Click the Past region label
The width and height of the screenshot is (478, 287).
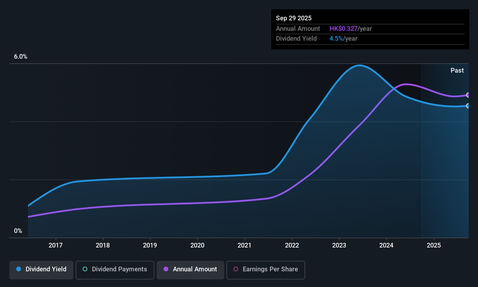pos(457,71)
